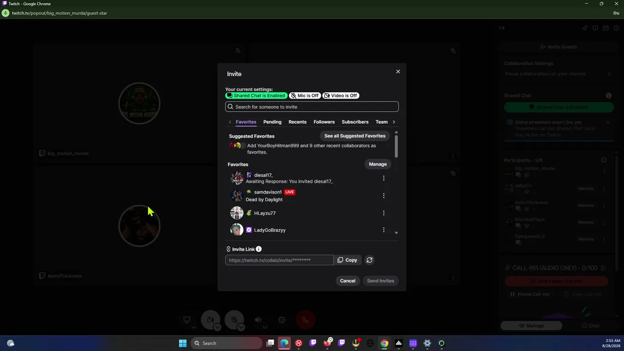Expand the microphone device dropdown chevron
624x351 pixels.
click(241, 327)
